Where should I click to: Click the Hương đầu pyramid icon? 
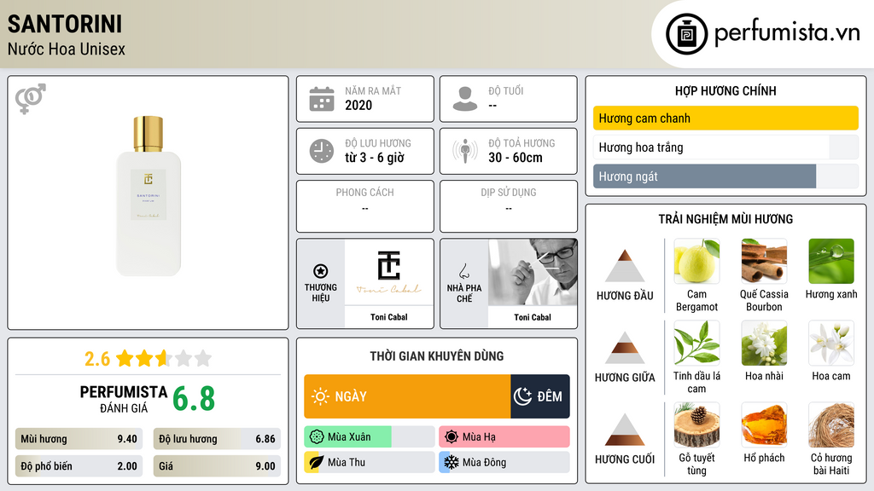(x=625, y=266)
